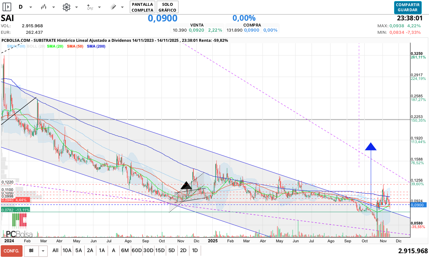429x259 pixels.
Task: Expand dropdown arrow next to pencil tool
Action: click(123, 7)
